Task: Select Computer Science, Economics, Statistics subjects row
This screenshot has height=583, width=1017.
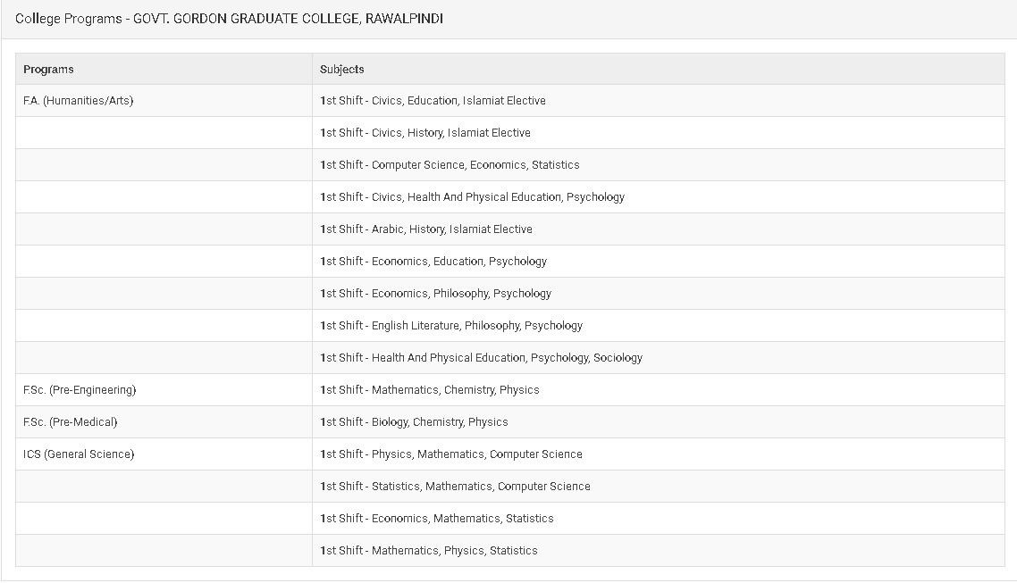Action: pos(450,165)
